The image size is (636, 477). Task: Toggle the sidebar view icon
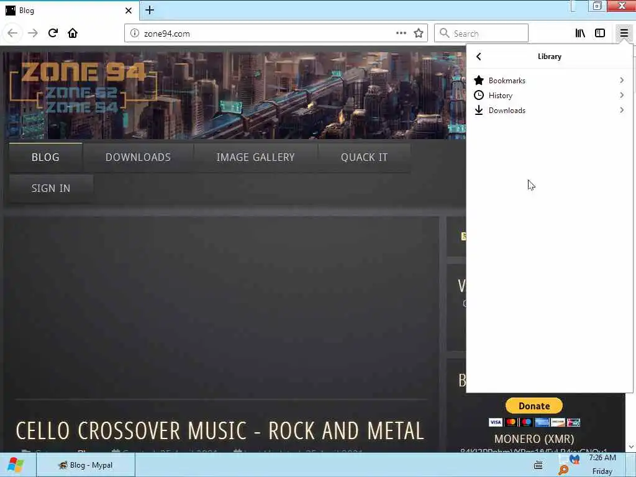tap(600, 34)
